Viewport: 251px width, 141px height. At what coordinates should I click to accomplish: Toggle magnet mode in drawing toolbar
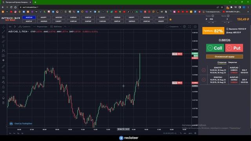(4, 78)
